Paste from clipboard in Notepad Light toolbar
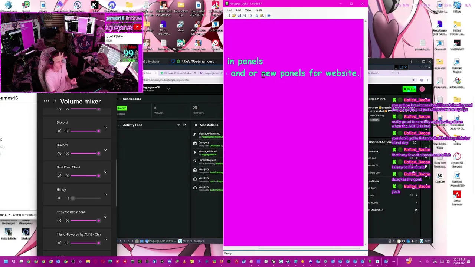The width and height of the screenshot is (475, 267). point(262,16)
